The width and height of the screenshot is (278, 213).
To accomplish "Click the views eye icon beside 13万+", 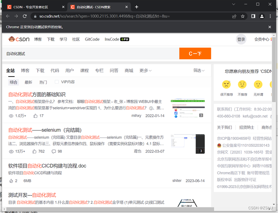I will (11, 152).
